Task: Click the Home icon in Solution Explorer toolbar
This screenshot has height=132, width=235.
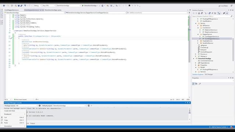Action: (x=199, y=13)
